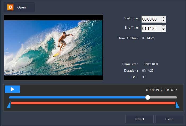Play the video with the blue play button

(x=12, y=89)
